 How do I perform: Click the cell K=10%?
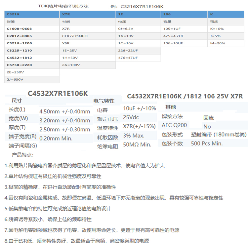[226, 29]
